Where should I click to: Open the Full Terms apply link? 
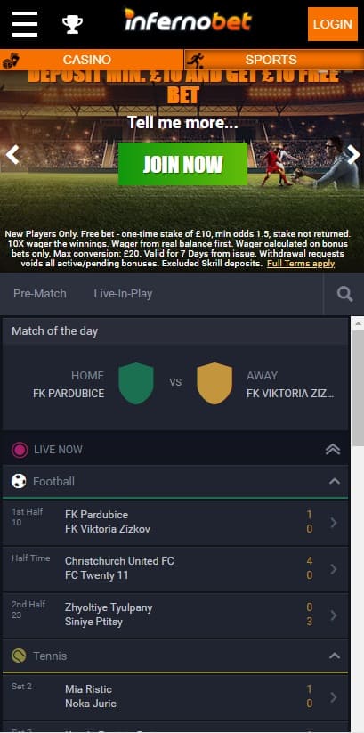(x=301, y=264)
